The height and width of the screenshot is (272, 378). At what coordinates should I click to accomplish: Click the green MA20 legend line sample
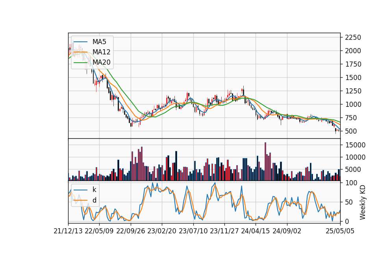pyautogui.click(x=80, y=63)
